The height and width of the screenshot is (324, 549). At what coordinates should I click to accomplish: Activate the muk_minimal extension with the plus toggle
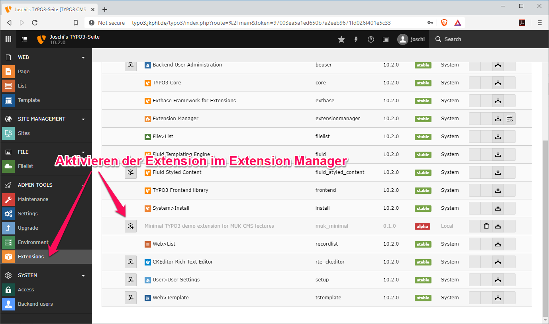(x=131, y=226)
